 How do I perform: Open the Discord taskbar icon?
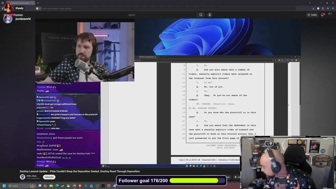[x=114, y=186]
